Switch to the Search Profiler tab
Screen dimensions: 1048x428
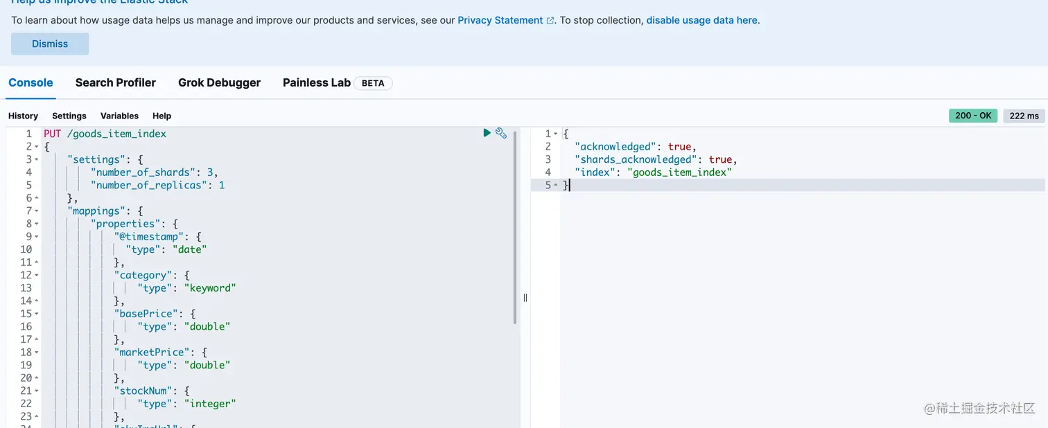(x=116, y=82)
